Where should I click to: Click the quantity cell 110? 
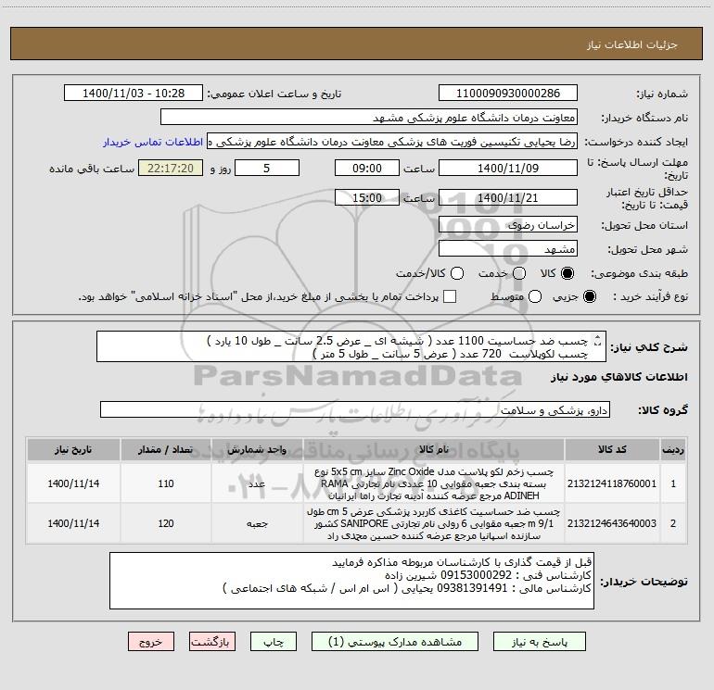[166, 483]
